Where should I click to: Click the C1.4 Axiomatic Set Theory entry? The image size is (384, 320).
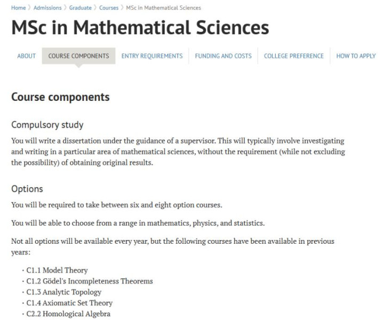pos(69,303)
